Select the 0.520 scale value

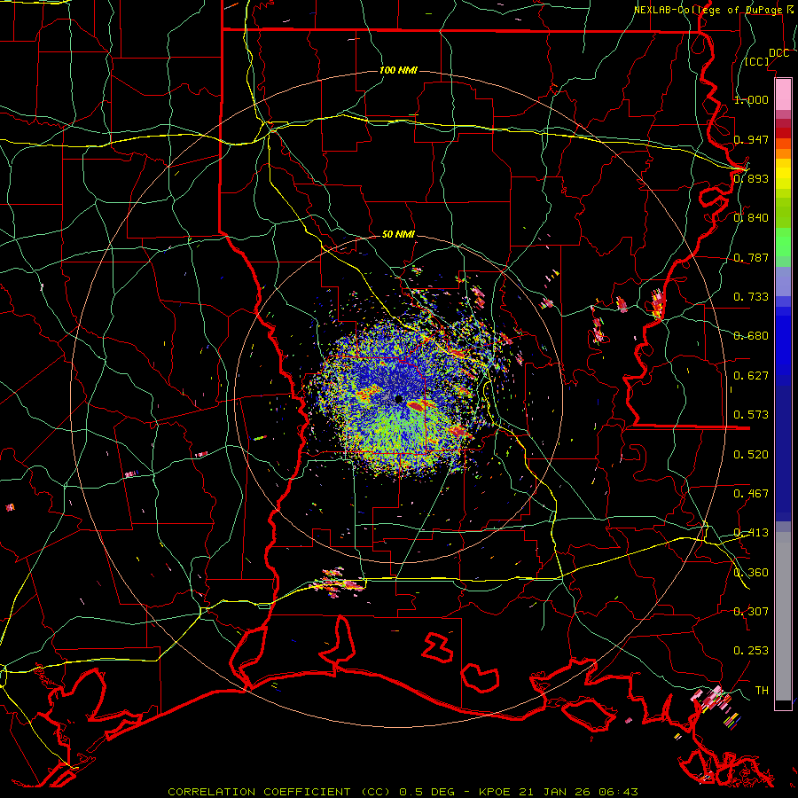click(751, 455)
